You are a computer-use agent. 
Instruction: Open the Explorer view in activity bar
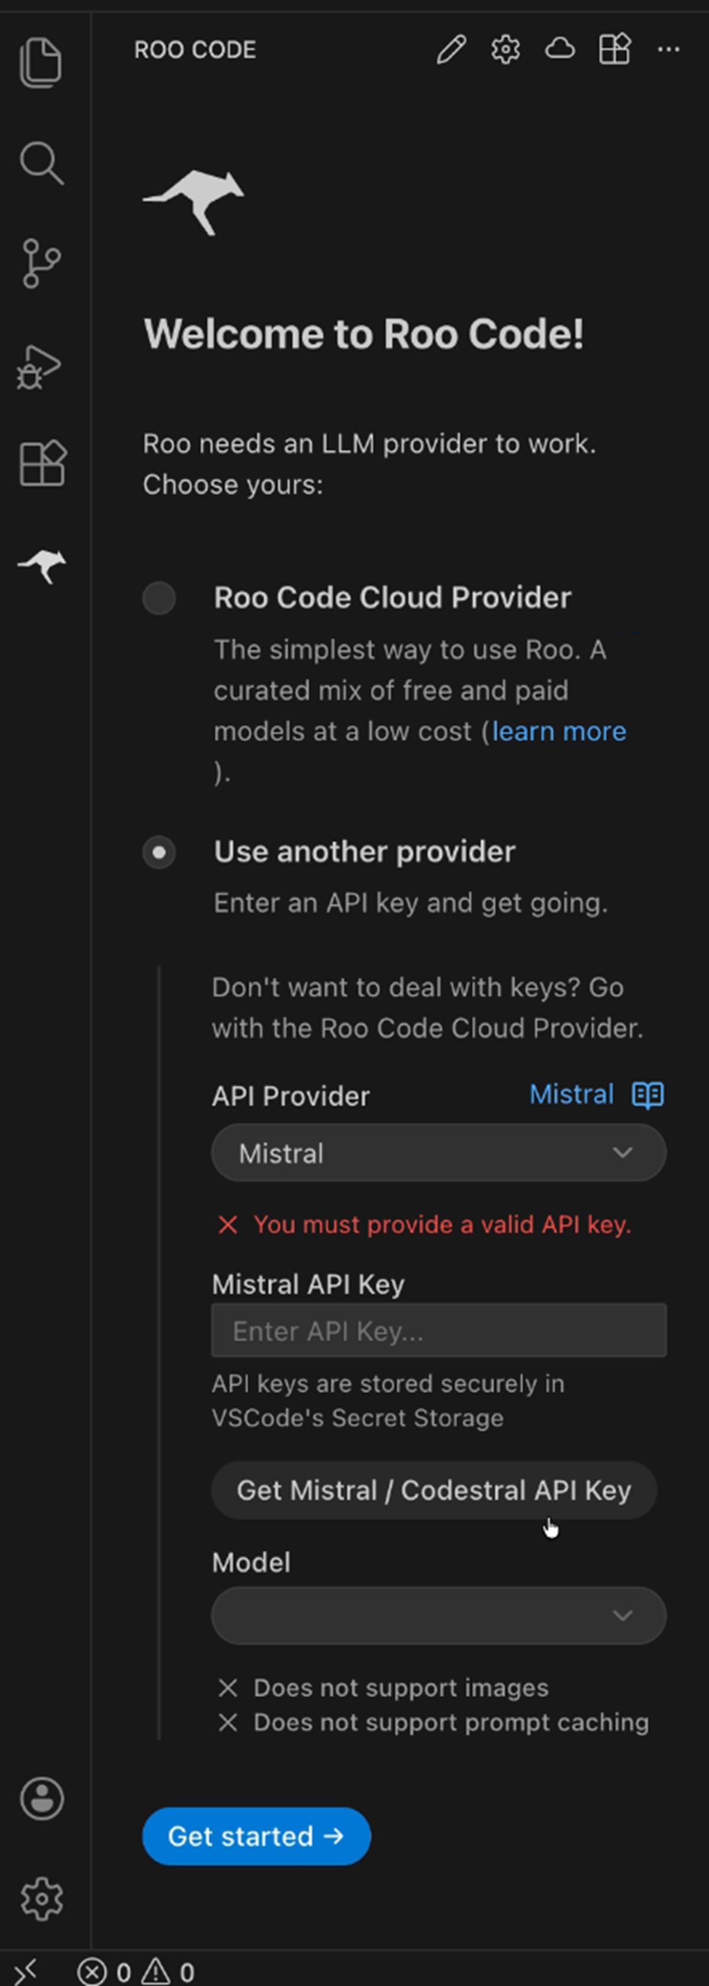[x=41, y=62]
